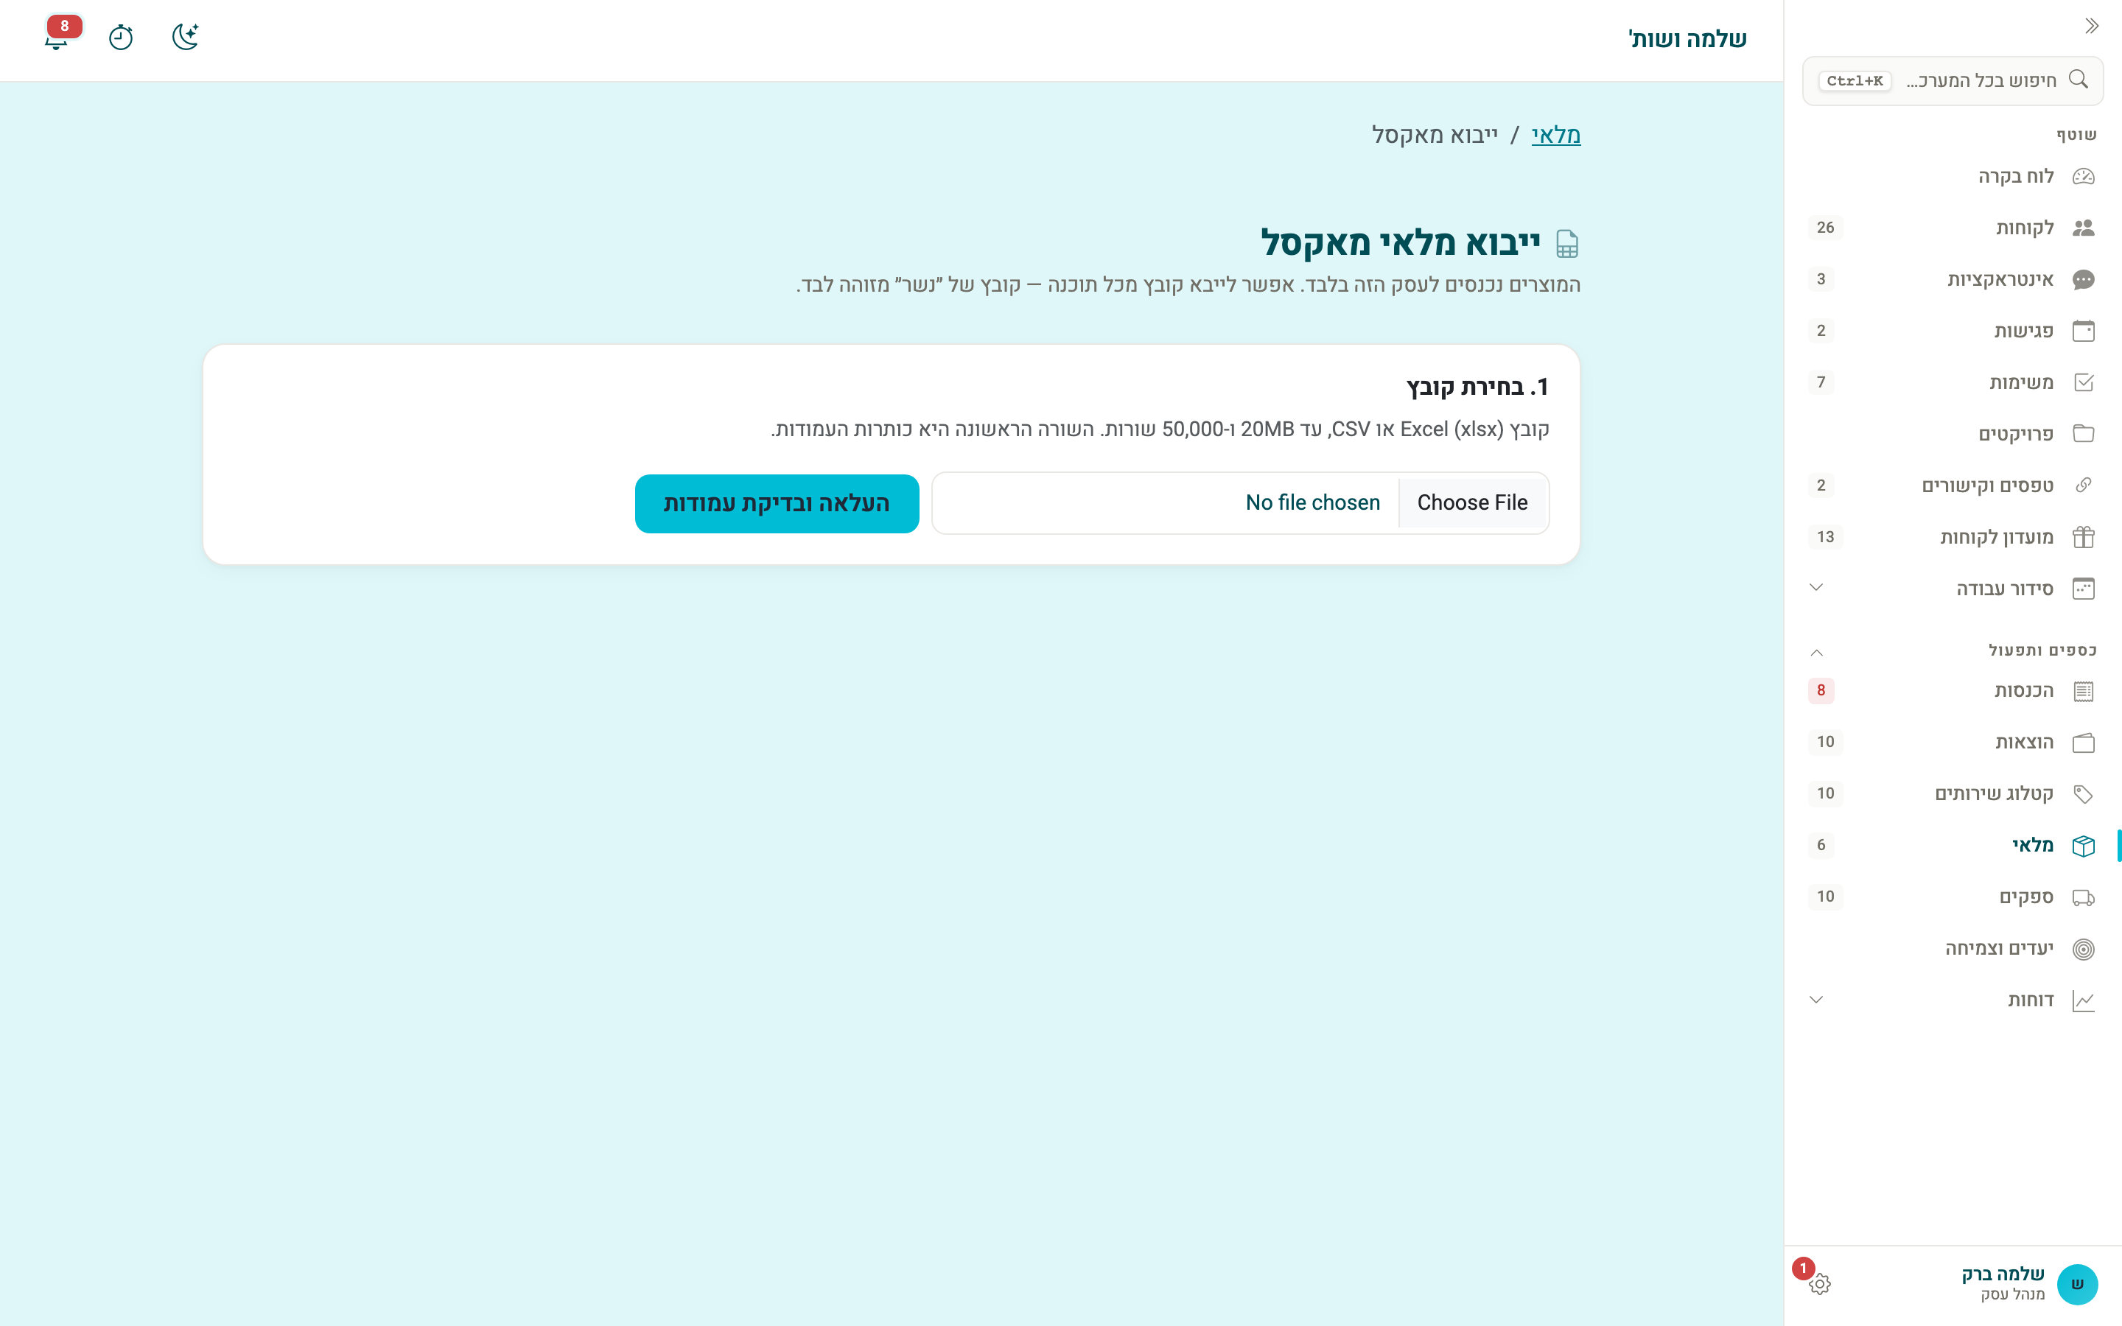The height and width of the screenshot is (1326, 2122).
Task: Focus the system search field
Action: coord(1953,81)
